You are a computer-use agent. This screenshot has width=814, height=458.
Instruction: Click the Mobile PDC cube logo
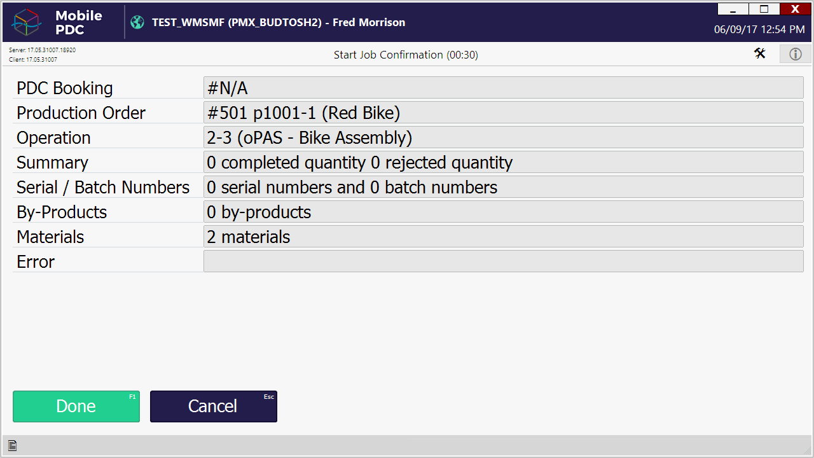tap(27, 22)
